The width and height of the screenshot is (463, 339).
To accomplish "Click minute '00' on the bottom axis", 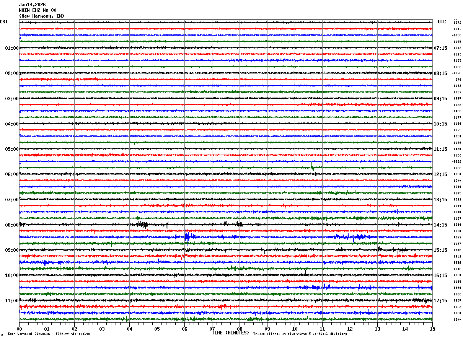I will pyautogui.click(x=19, y=329).
